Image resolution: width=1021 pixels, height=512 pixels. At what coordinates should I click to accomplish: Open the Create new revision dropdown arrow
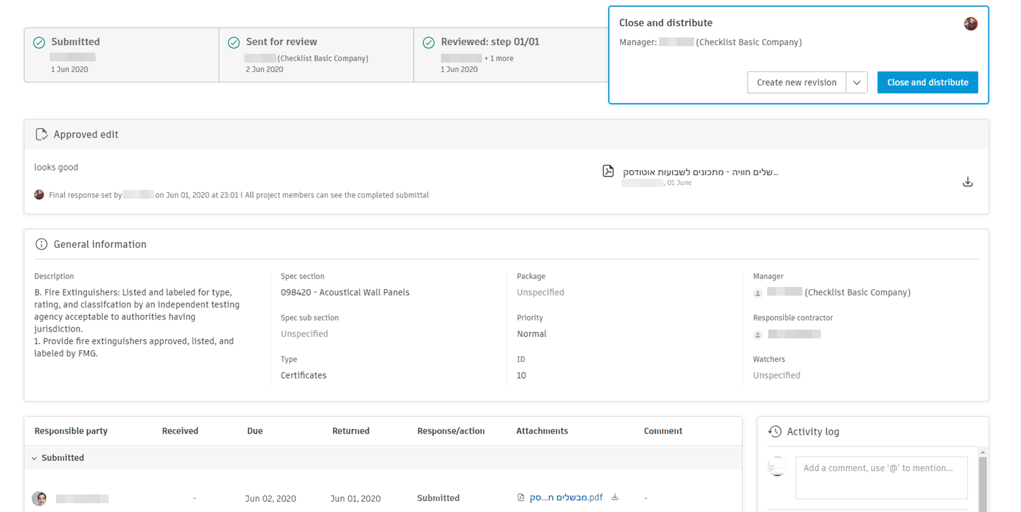857,82
